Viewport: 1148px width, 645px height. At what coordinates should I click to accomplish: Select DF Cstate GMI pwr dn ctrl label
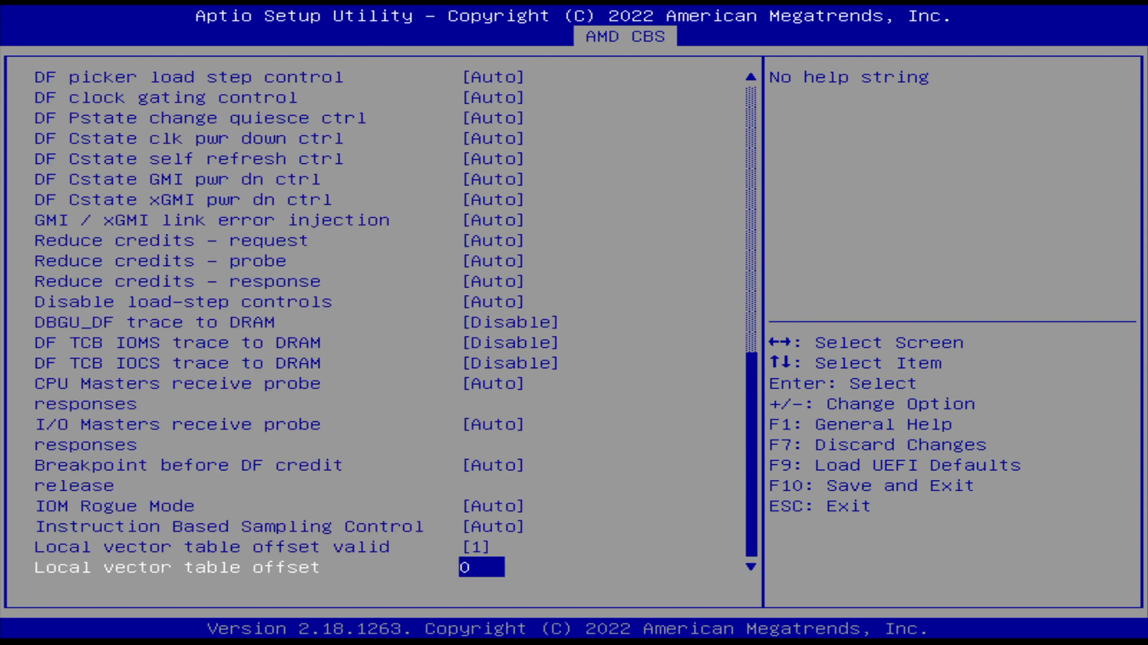click(177, 179)
